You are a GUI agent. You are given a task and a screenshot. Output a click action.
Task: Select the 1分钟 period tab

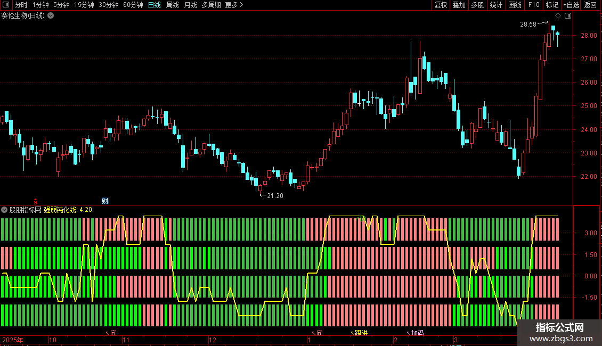pos(40,5)
